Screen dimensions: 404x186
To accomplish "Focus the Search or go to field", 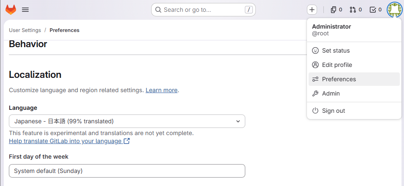I will pos(203,10).
